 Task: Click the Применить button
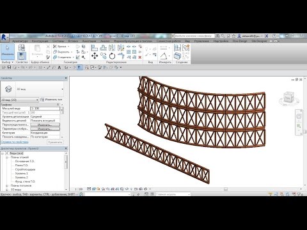pyautogui.click(x=55, y=142)
